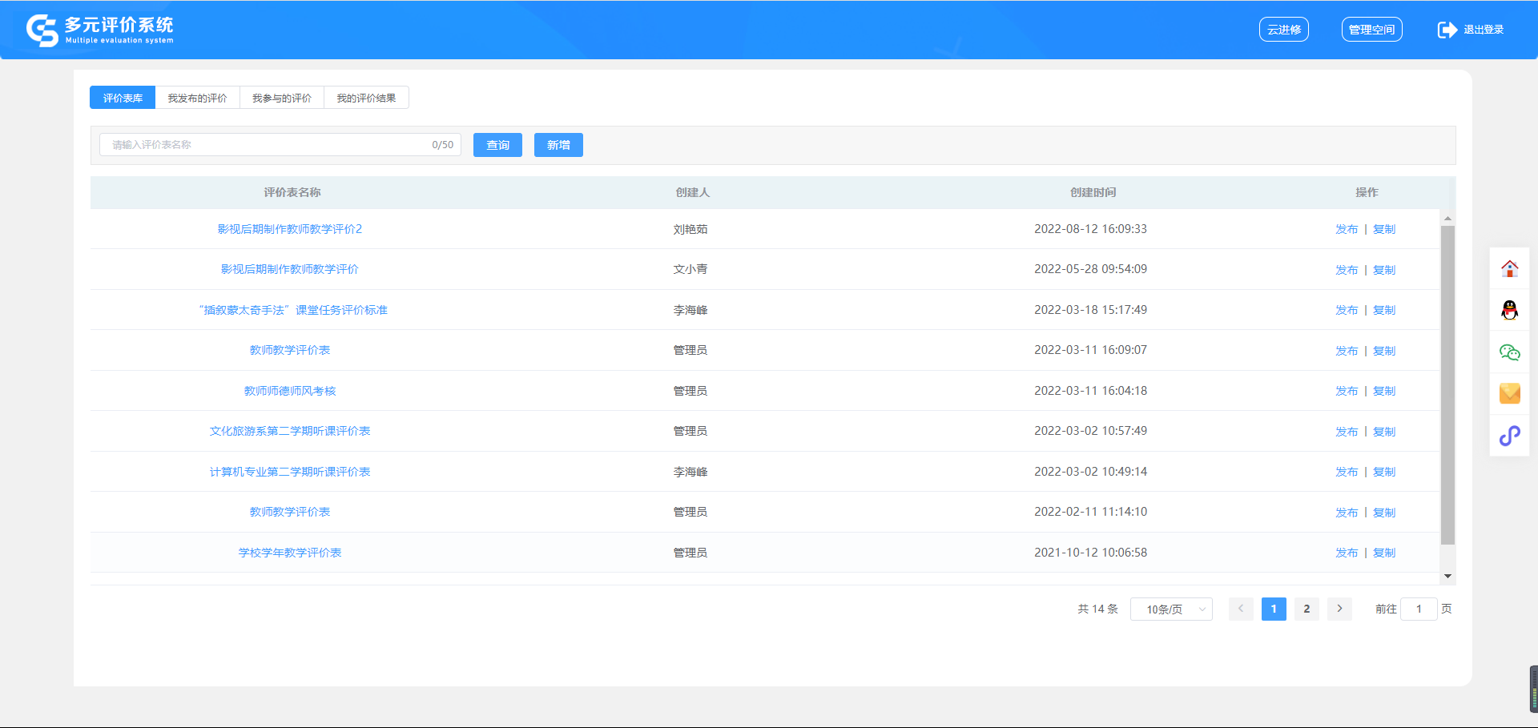Open 影视后期制作教师教学评价2 link
Image resolution: width=1538 pixels, height=728 pixels.
(290, 229)
